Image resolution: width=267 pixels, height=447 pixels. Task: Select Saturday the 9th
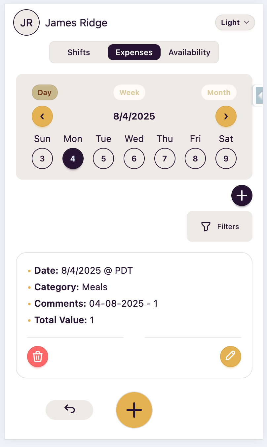pyautogui.click(x=226, y=158)
